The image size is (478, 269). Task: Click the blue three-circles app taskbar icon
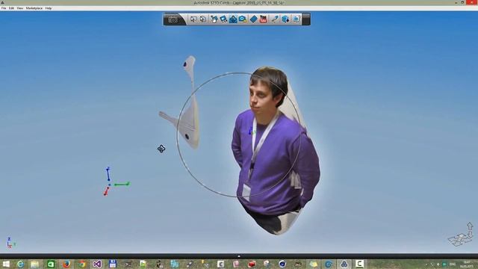(x=344, y=264)
